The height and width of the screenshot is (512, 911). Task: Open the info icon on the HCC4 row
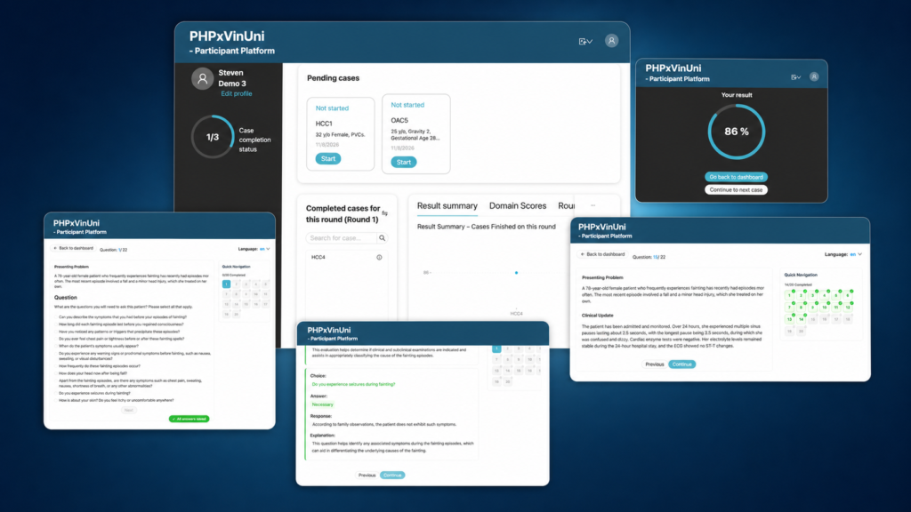379,257
